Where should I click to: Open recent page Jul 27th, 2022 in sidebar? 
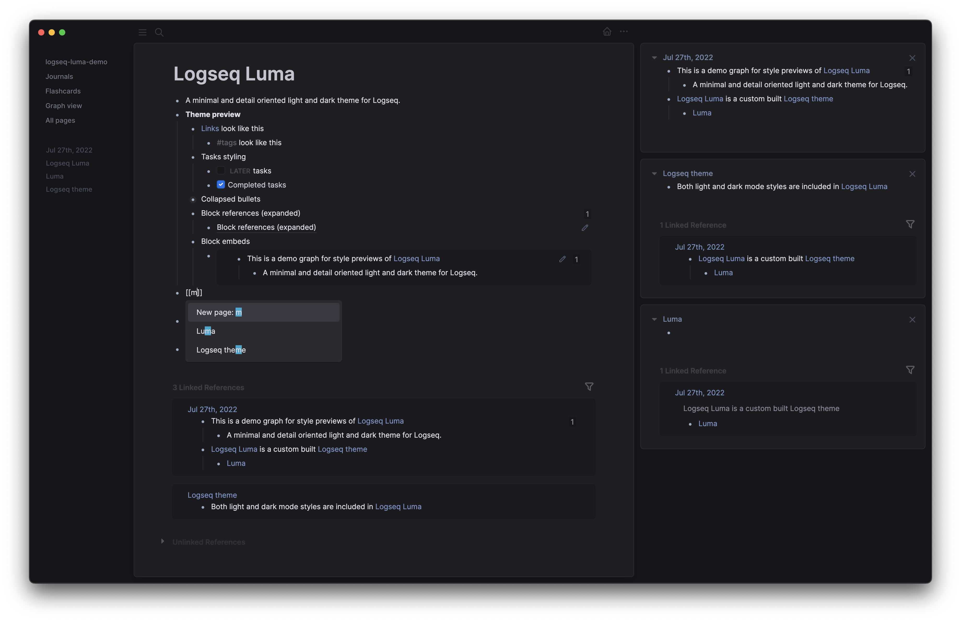point(69,150)
